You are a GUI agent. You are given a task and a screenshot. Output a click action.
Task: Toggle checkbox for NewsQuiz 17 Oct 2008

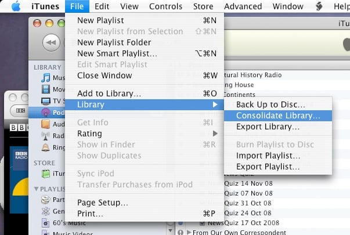202,223
